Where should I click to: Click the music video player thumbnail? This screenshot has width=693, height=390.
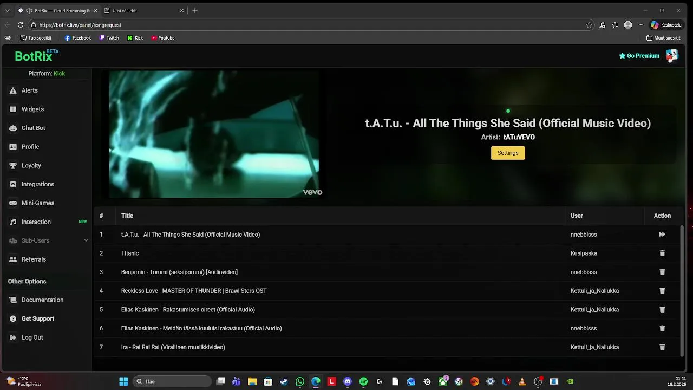click(214, 134)
